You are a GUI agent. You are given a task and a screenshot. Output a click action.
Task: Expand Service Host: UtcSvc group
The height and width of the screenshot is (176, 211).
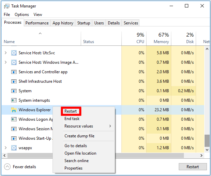5,53
